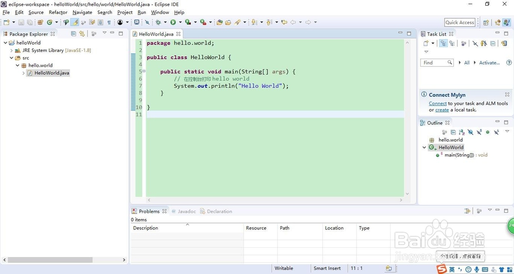Image resolution: width=514 pixels, height=274 pixels.
Task: Click the New Java Class icon
Action: coord(49,22)
